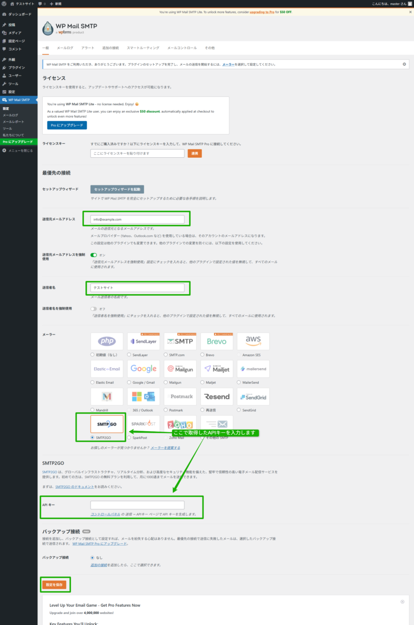This screenshot has width=414, height=625.
Task: Click the Zoho Mail mailer logo
Action: pos(180,424)
